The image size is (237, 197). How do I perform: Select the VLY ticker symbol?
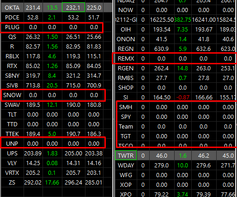[12, 163]
